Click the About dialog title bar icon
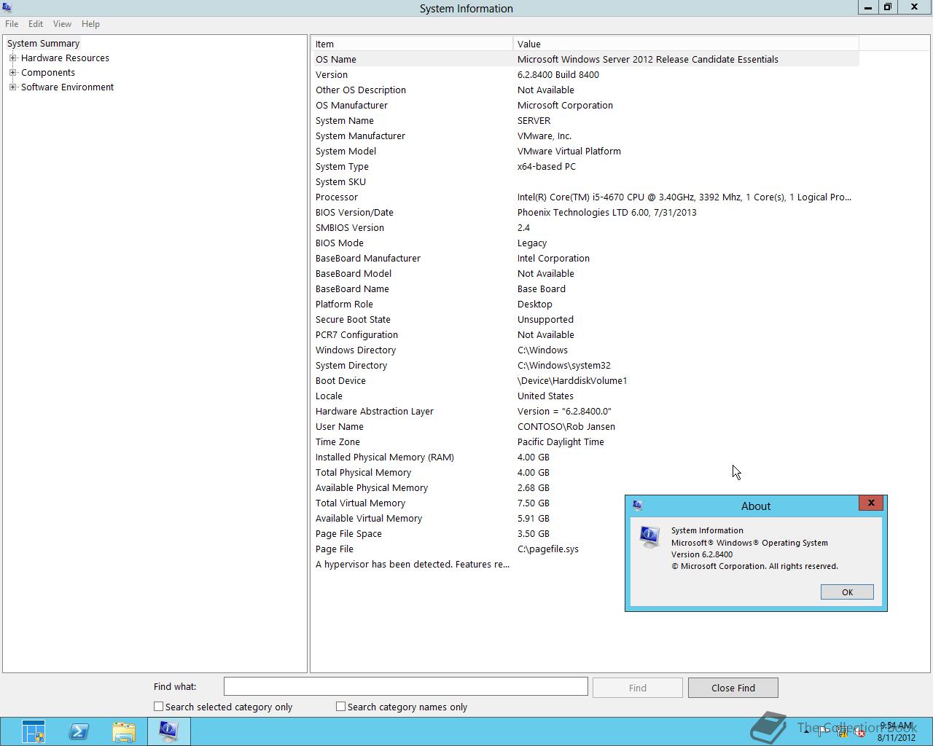Screen dimensions: 933x746 (x=637, y=505)
